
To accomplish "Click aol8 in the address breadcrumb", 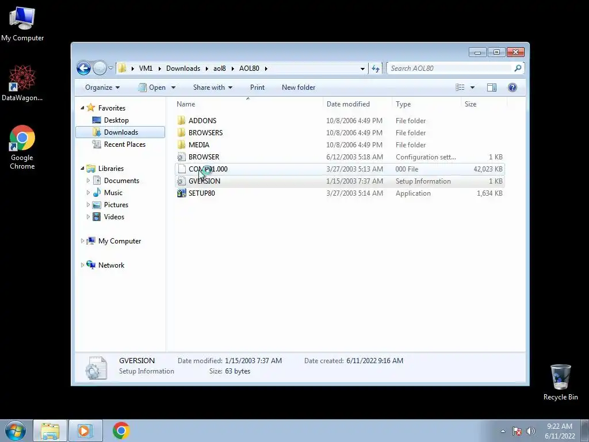I will 219,68.
